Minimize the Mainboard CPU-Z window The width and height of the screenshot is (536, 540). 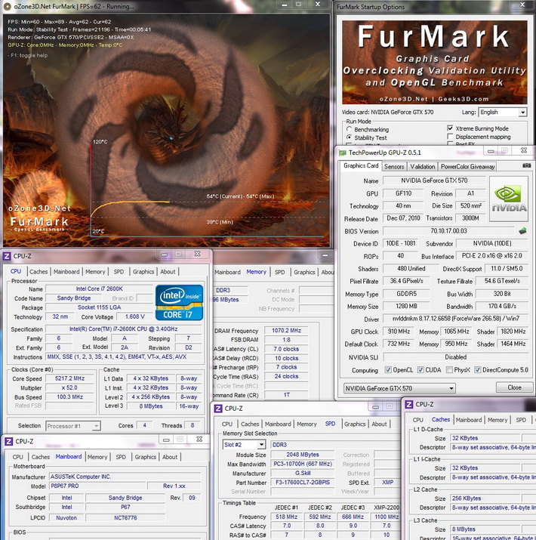pos(166,440)
